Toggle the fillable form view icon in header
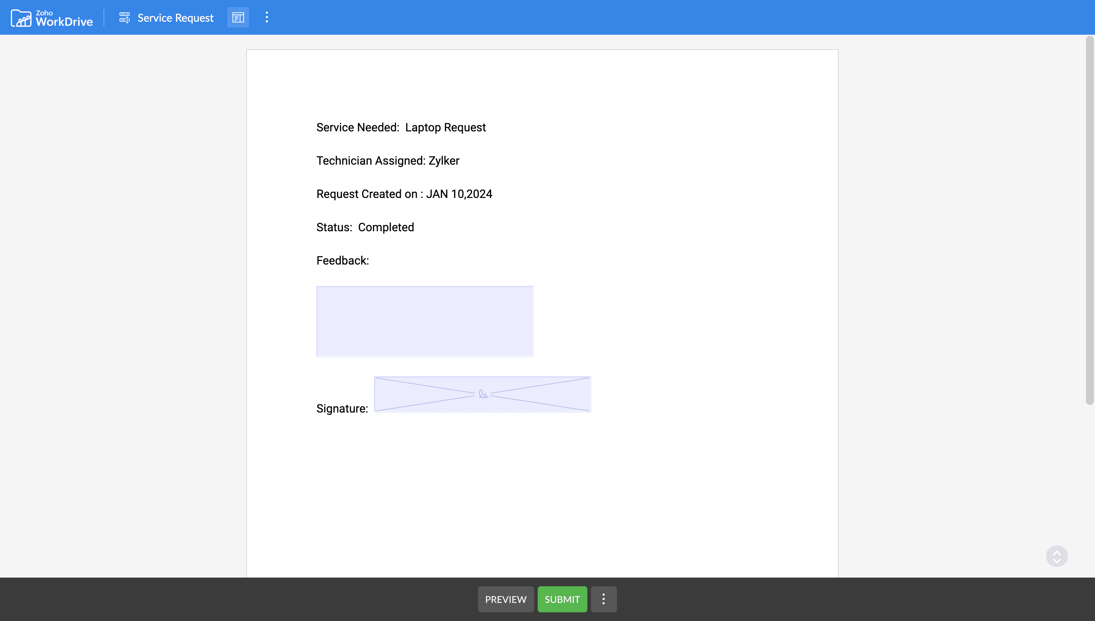Viewport: 1095px width, 621px height. 238,17
